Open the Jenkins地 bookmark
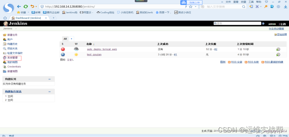 (69, 12)
